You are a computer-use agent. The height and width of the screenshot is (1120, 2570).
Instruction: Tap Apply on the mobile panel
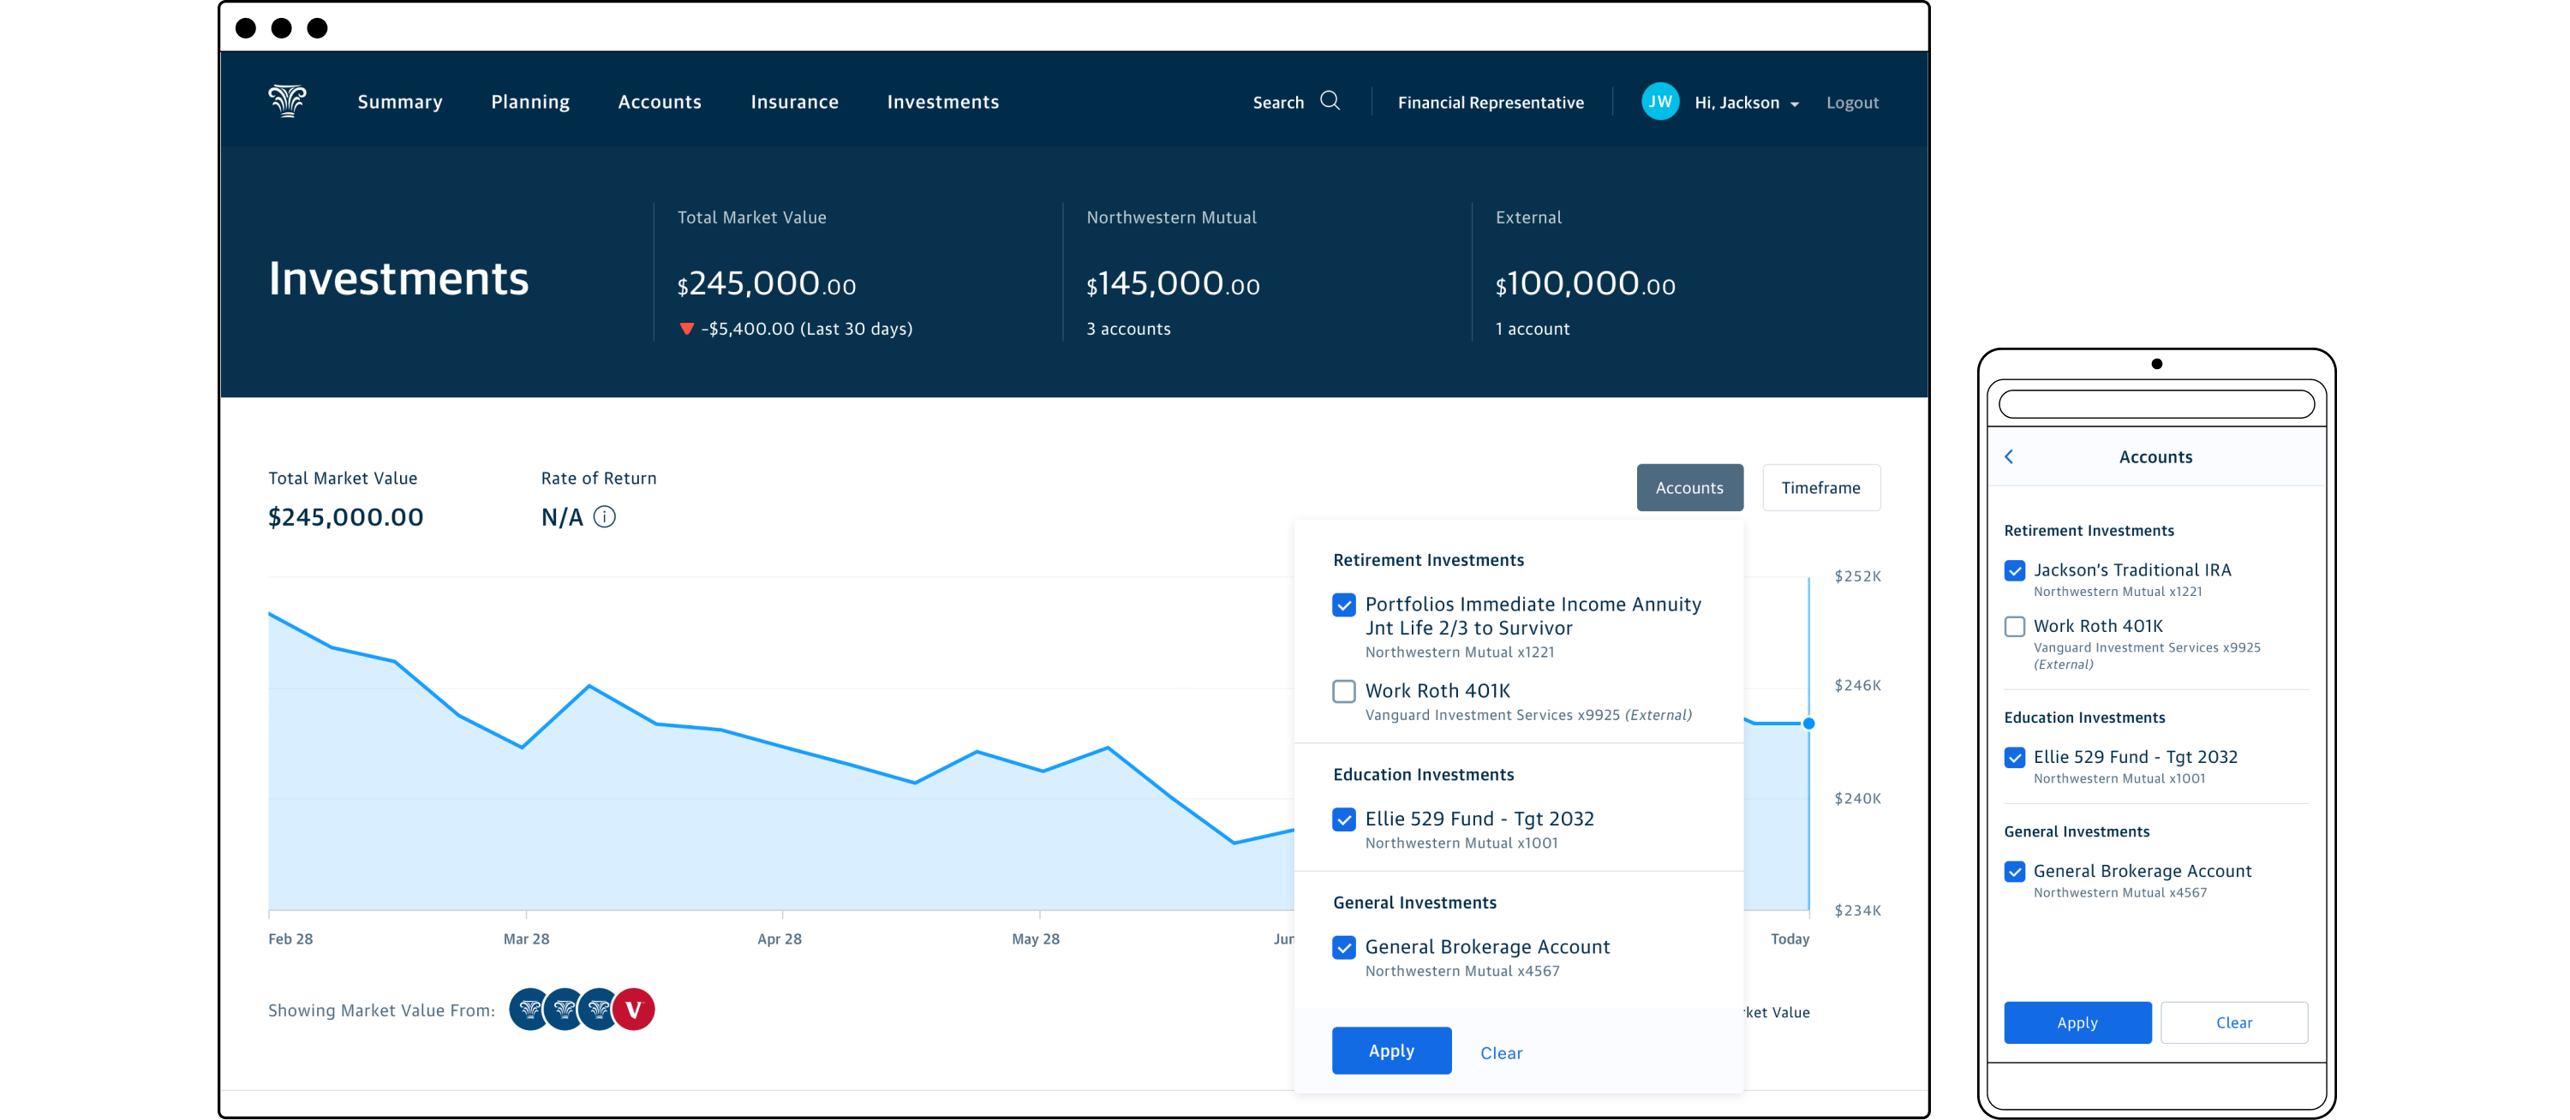pyautogui.click(x=2077, y=1022)
